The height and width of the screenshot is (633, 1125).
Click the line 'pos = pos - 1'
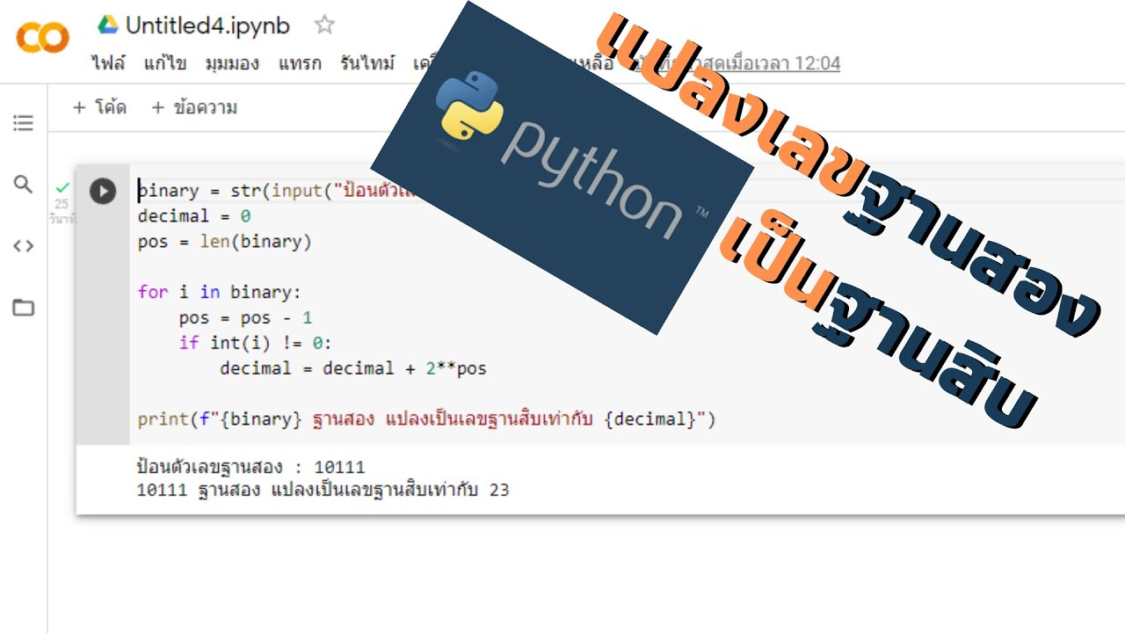point(245,317)
